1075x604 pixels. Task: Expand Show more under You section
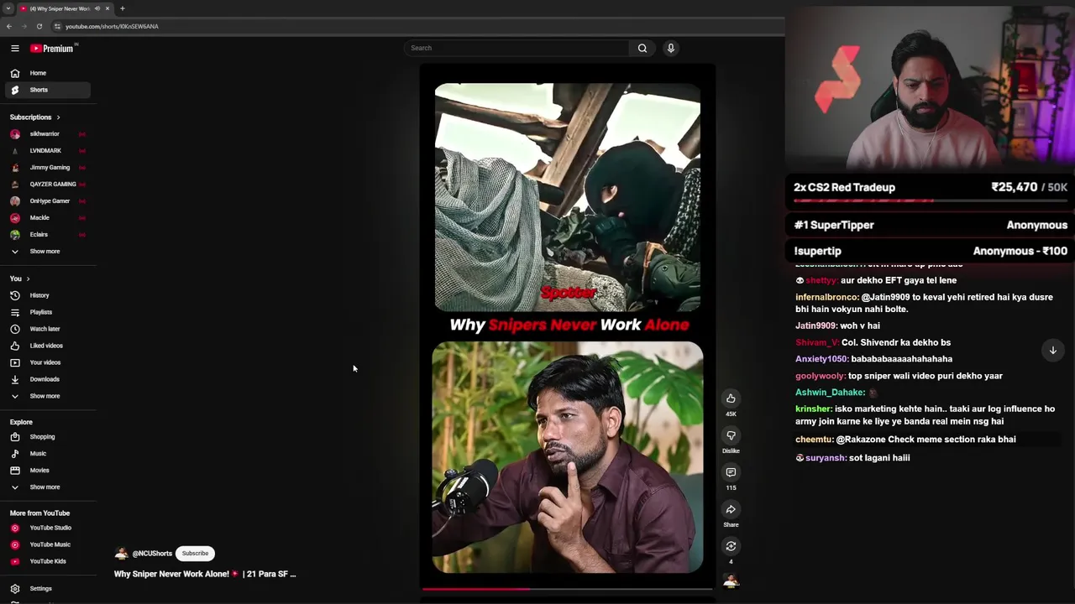(x=49, y=396)
